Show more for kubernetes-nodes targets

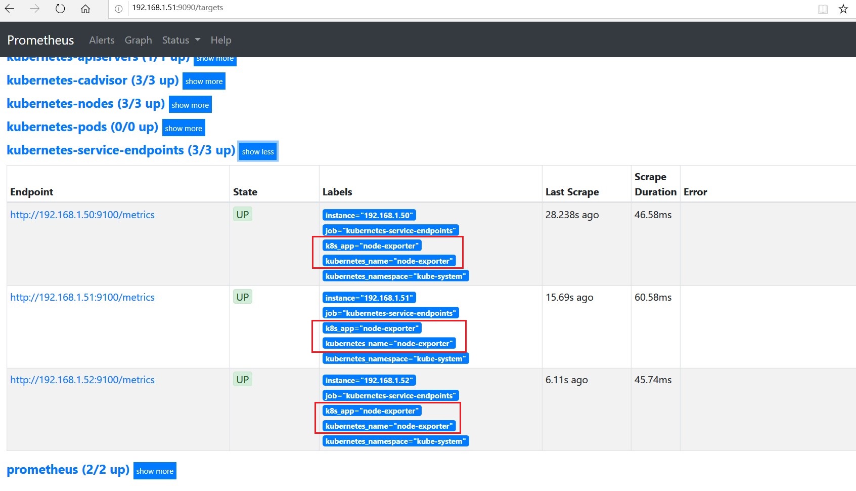click(x=190, y=105)
